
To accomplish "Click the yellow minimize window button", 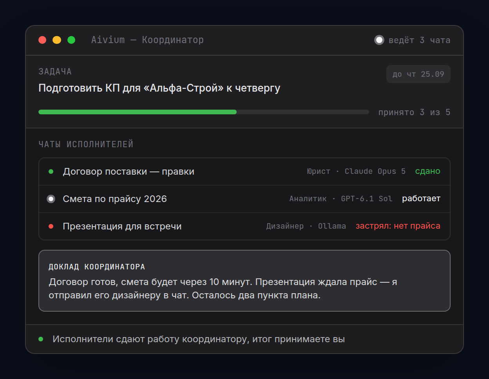I will click(57, 40).
